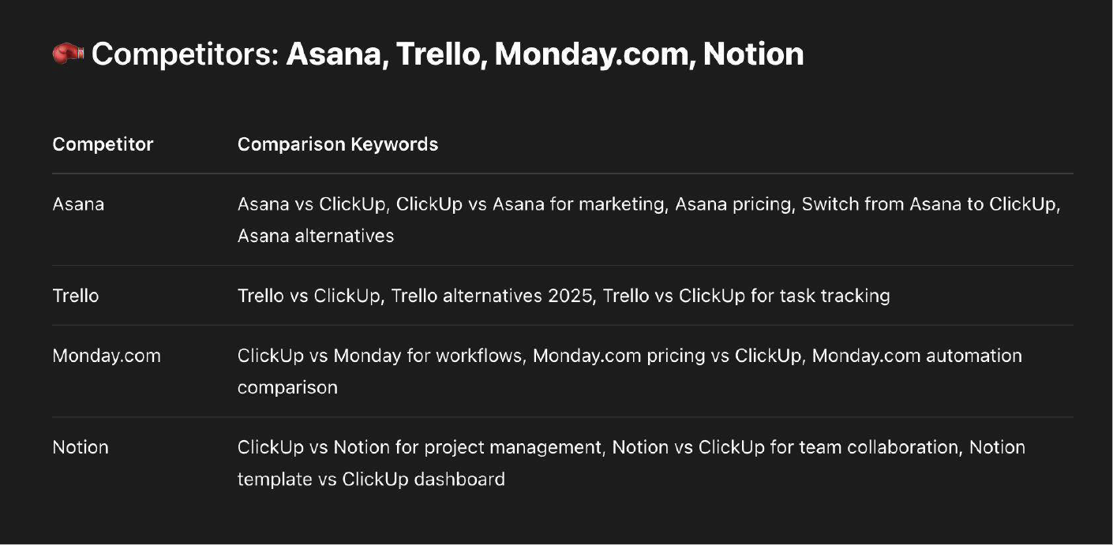This screenshot has height=545, width=1113.
Task: Click the Trello row label
Action: coord(76,296)
